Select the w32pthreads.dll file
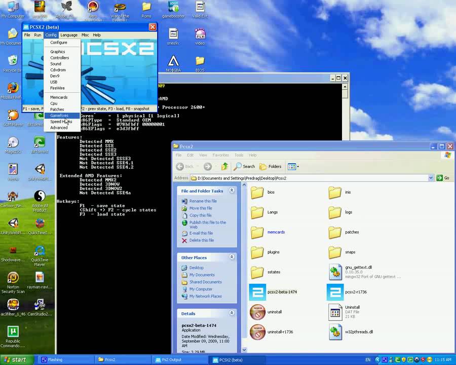 (x=335, y=332)
